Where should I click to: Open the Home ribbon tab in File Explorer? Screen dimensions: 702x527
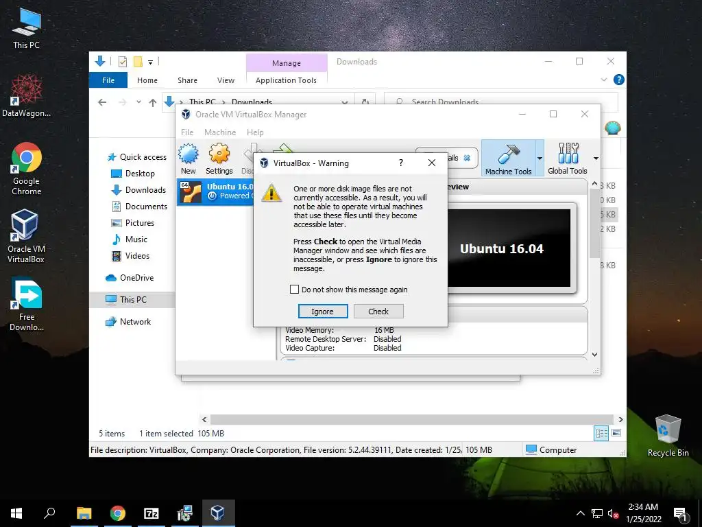point(147,80)
